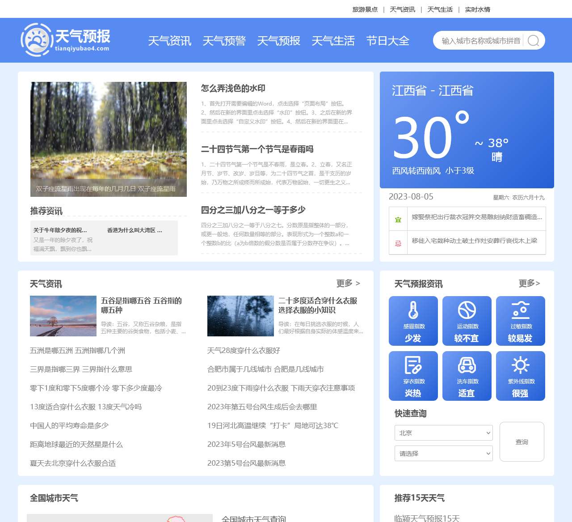572x522 pixels.
Task: Expand the 请选择 city dropdown
Action: coord(444,453)
